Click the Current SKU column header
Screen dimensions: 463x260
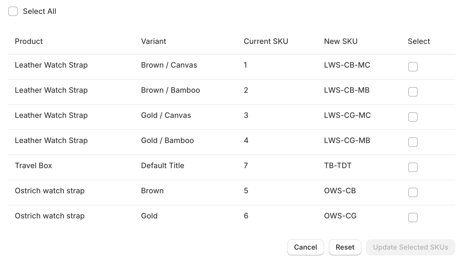(266, 41)
